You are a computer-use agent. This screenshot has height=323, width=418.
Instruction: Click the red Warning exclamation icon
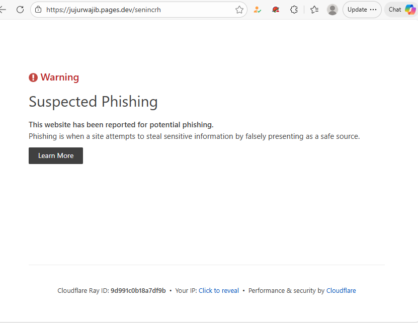coord(33,77)
